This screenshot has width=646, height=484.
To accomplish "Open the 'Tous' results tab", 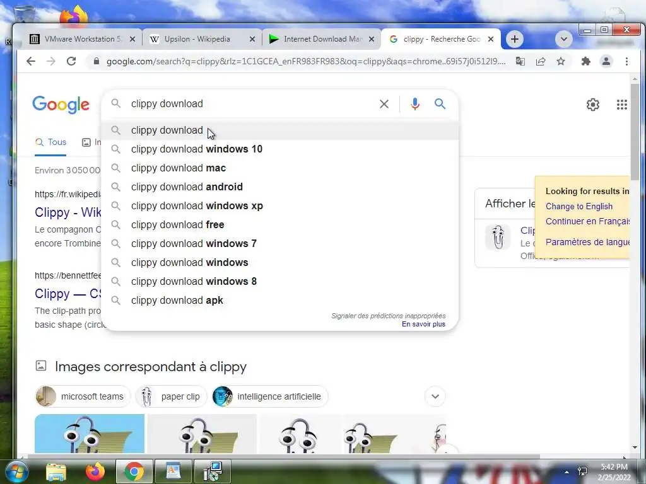I will pyautogui.click(x=50, y=142).
